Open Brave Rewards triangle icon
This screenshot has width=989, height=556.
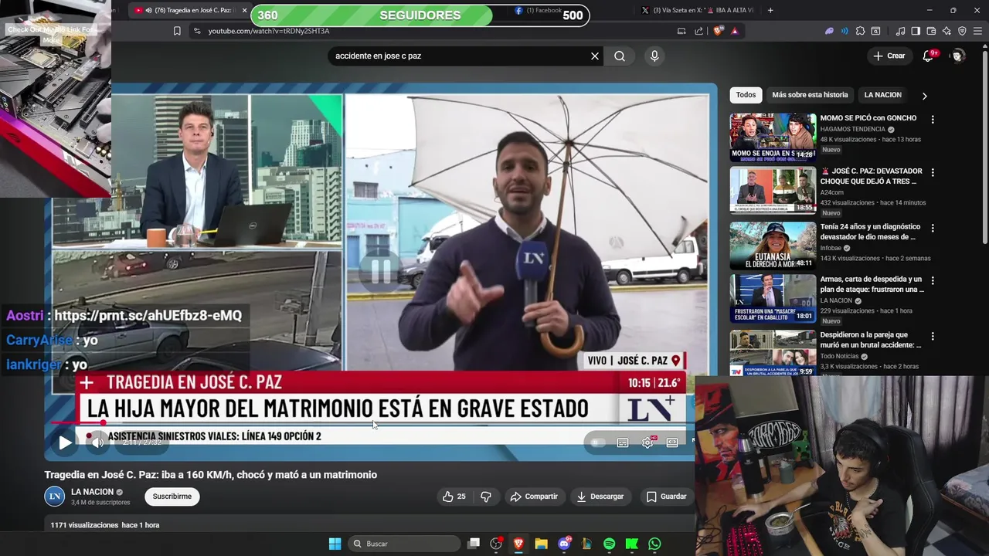735,31
